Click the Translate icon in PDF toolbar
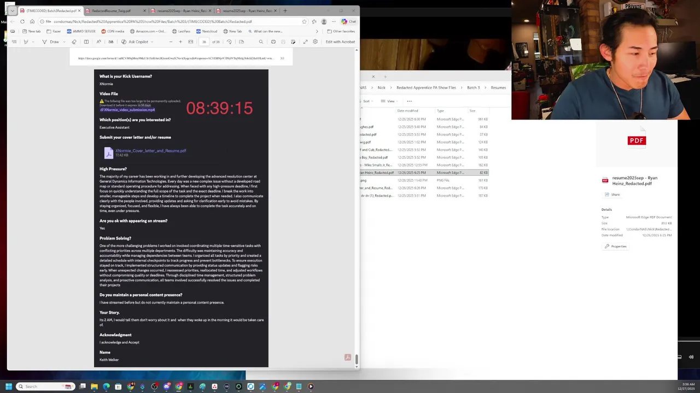The image size is (700, 393). click(x=110, y=41)
